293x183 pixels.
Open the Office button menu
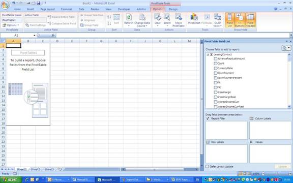pos(5,5)
